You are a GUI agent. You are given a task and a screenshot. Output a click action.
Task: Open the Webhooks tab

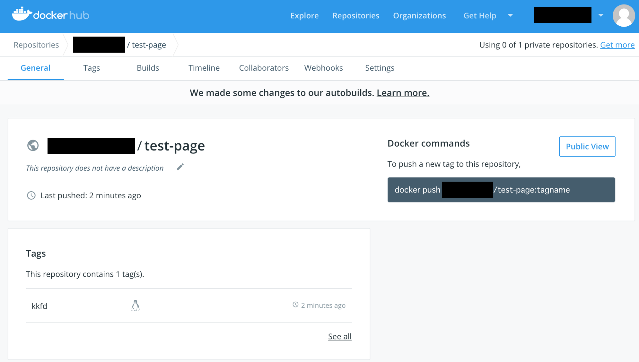[x=323, y=68]
